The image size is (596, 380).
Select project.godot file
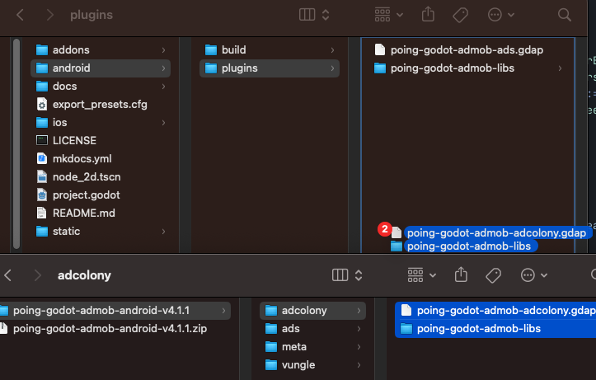coord(101,195)
